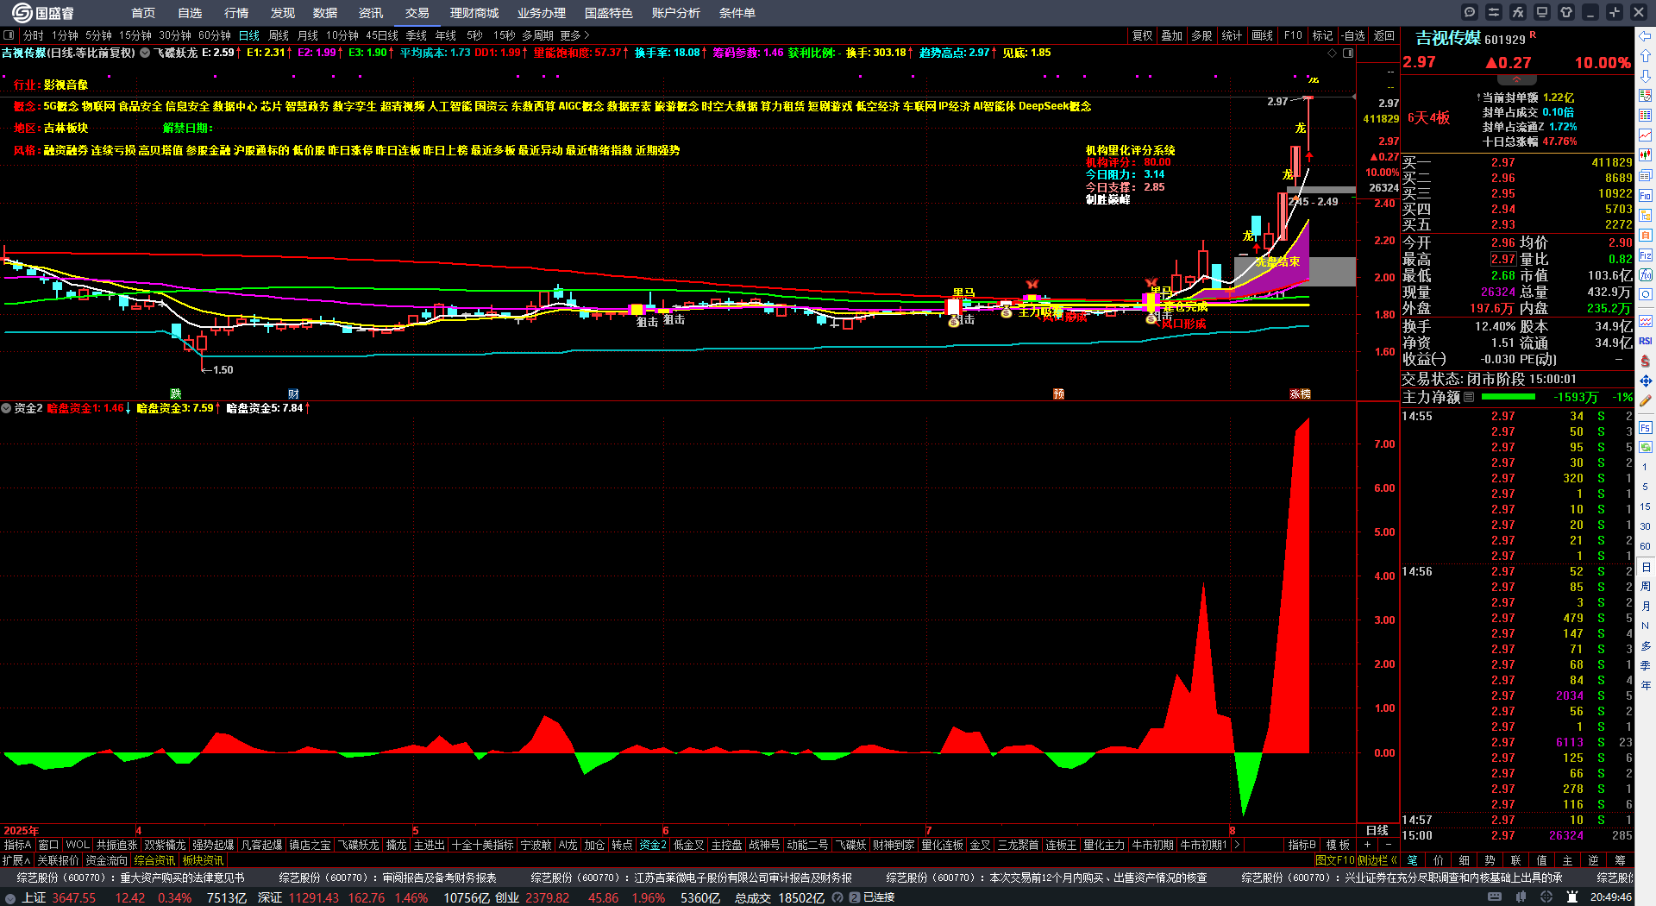Open the line chart icon in right sidebar

click(1646, 135)
